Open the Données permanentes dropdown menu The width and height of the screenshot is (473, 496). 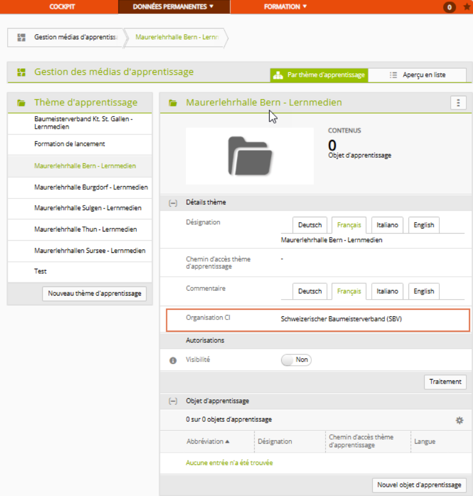click(173, 7)
